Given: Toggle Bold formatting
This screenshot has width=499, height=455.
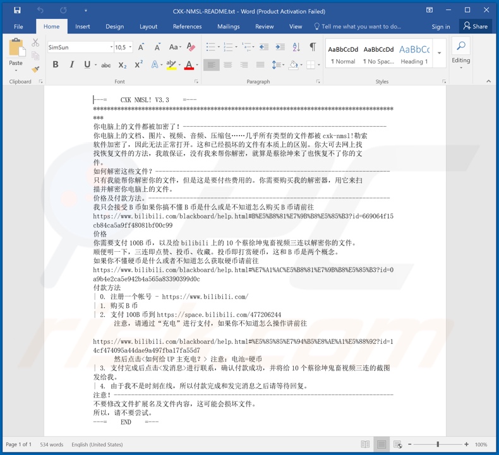Looking at the screenshot, I should tap(56, 65).
